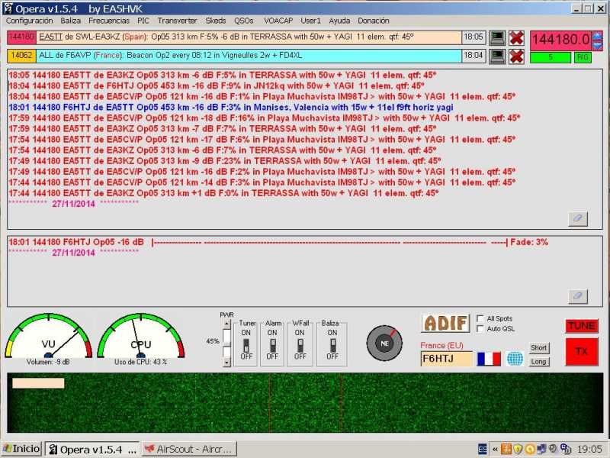610x458 pixels.
Task: Open the Baliza menu
Action: point(70,21)
